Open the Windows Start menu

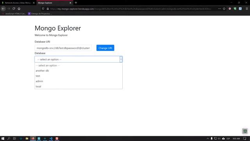3,138
